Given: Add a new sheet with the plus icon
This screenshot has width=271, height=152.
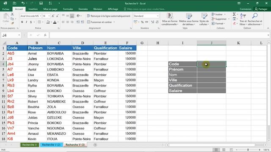Looking at the screenshot, I should 95,145.
